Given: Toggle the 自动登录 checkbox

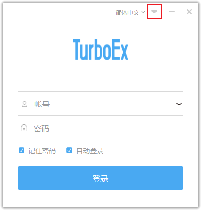Looking at the screenshot, I should [x=69, y=150].
